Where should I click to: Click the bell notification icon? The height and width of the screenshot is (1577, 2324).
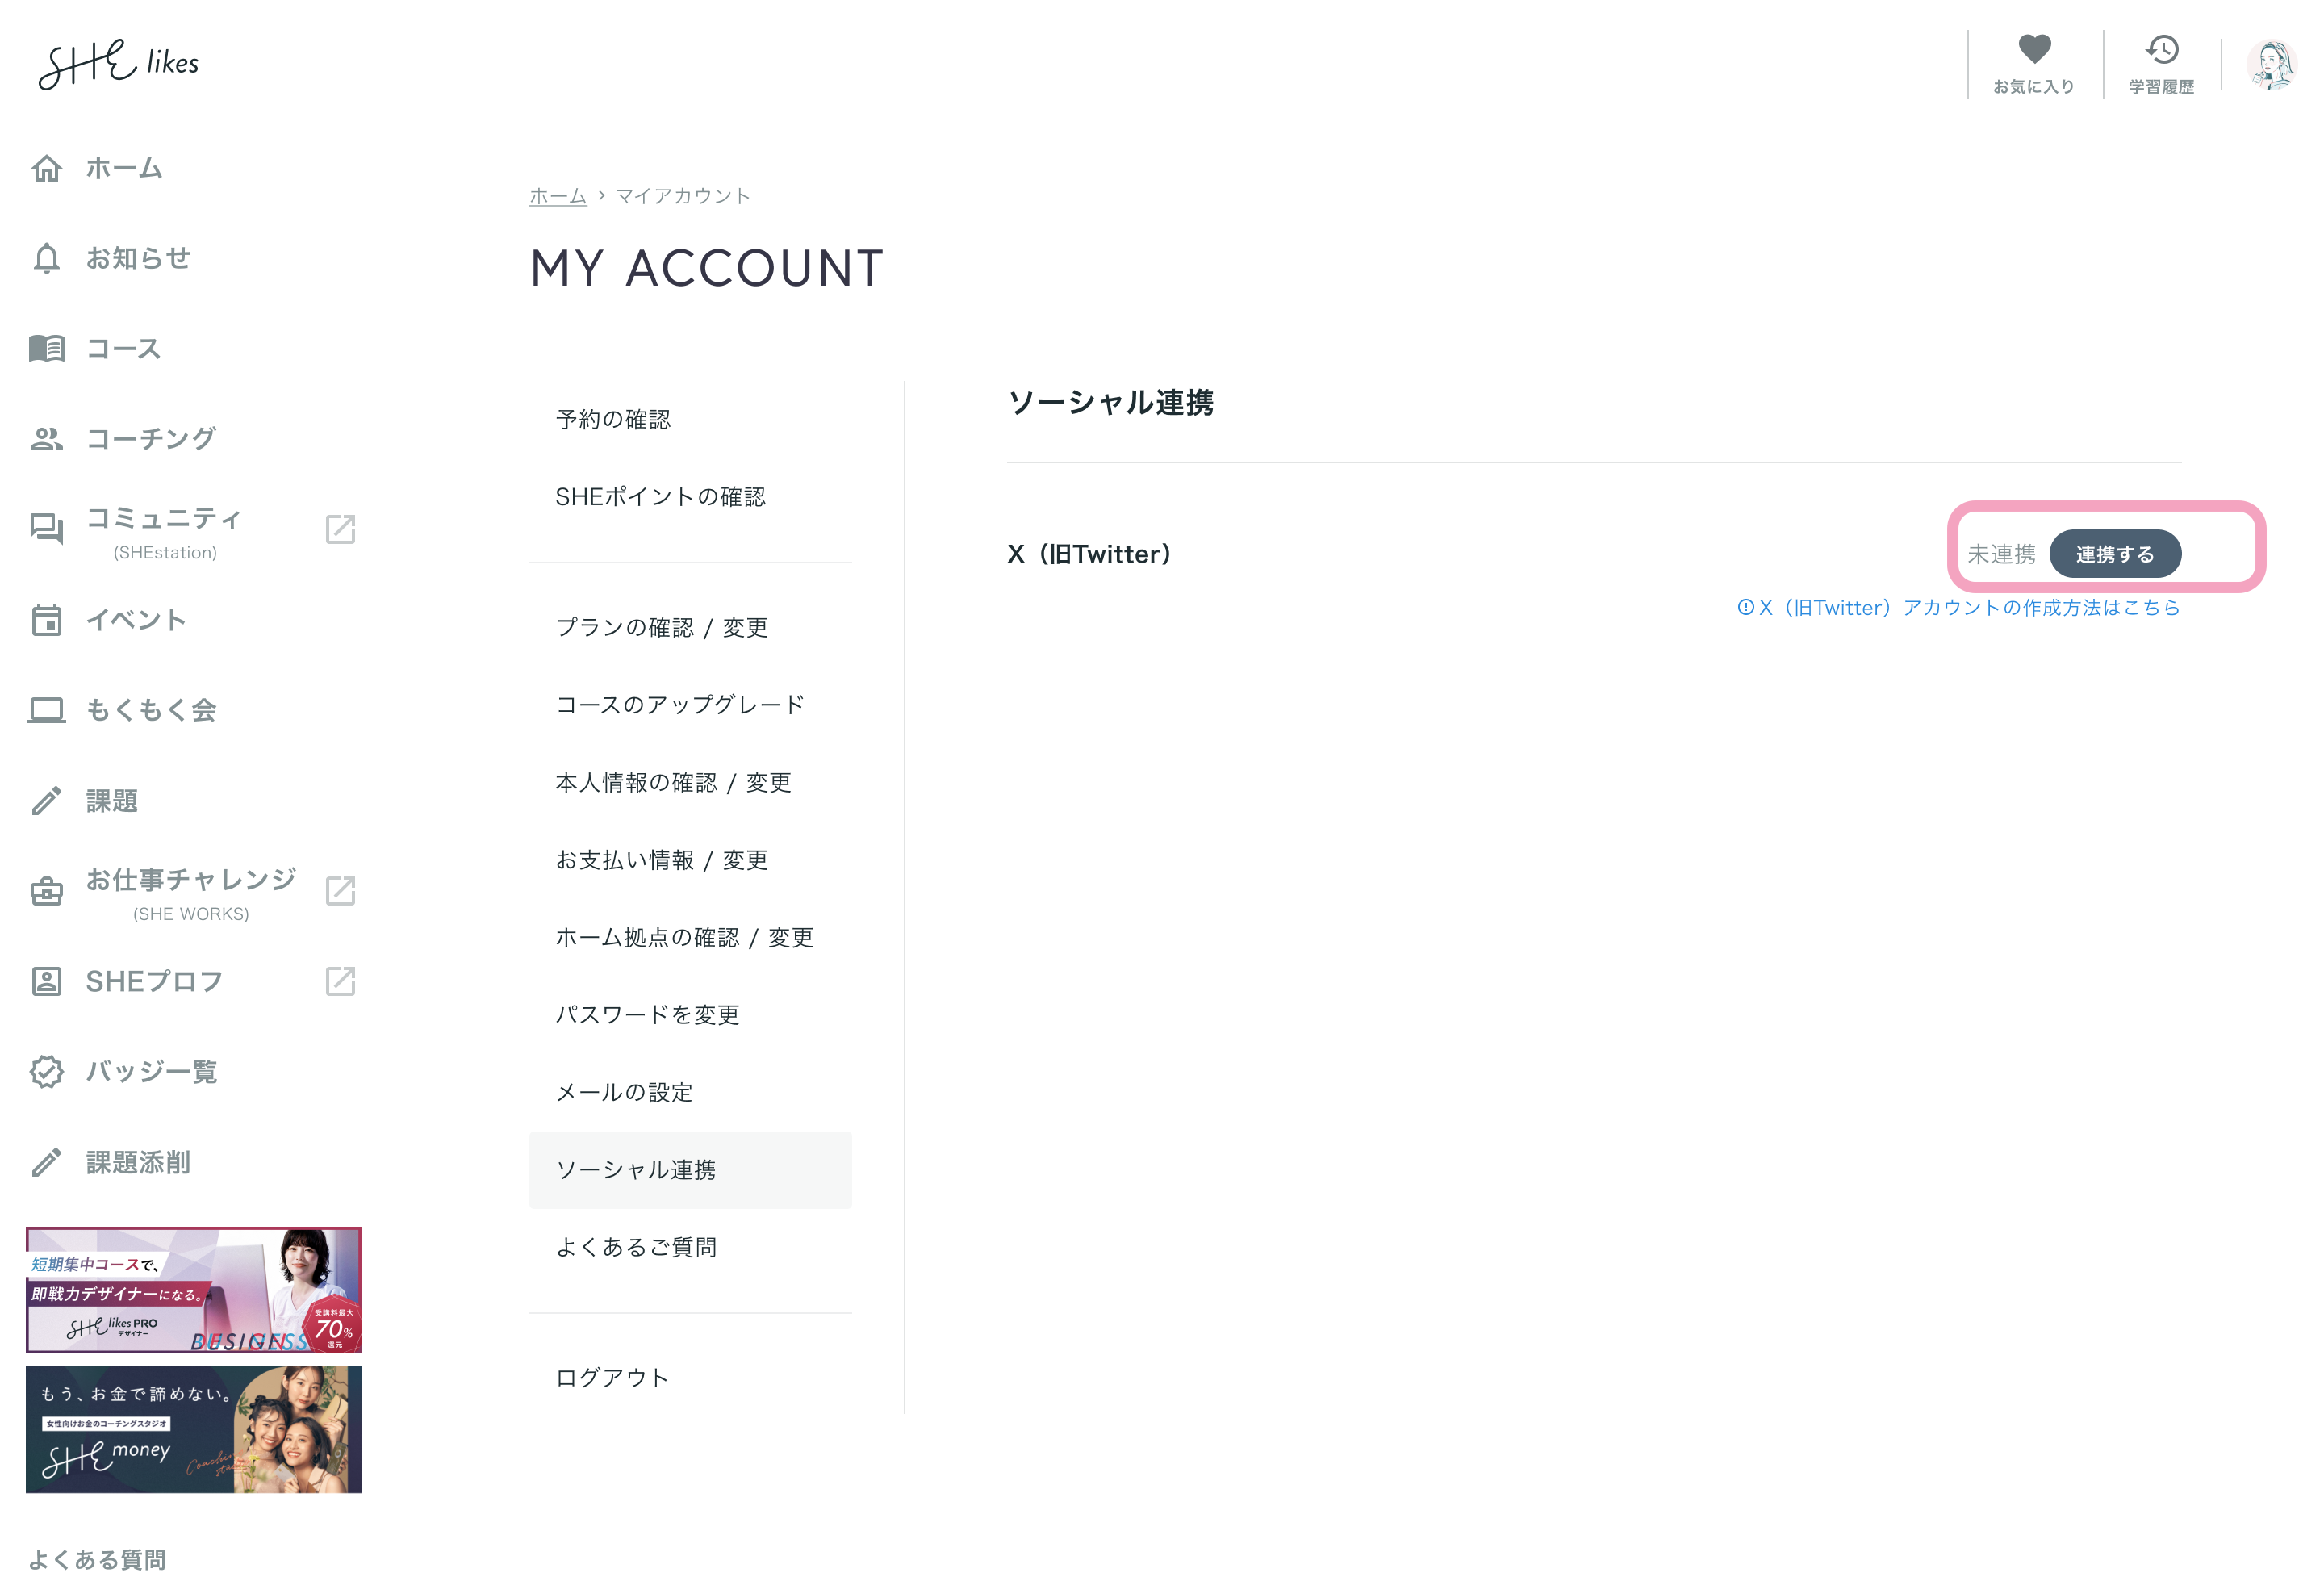[46, 258]
